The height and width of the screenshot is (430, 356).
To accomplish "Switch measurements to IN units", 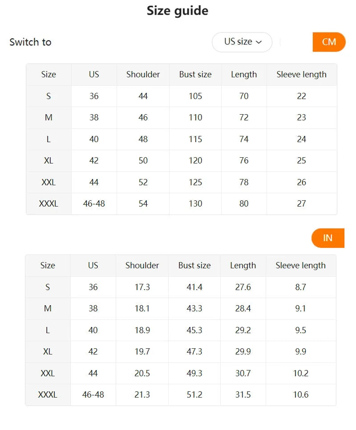I will 328,238.
